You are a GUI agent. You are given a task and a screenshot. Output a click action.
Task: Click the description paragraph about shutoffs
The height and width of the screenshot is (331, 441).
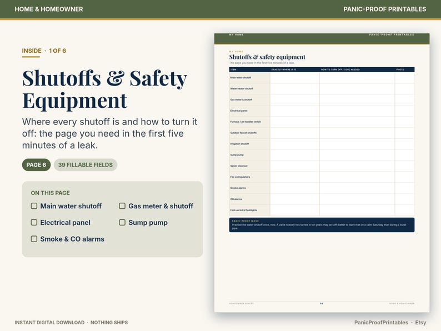click(x=109, y=134)
